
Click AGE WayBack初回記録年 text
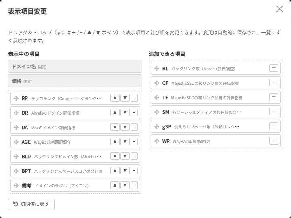(x=53, y=142)
